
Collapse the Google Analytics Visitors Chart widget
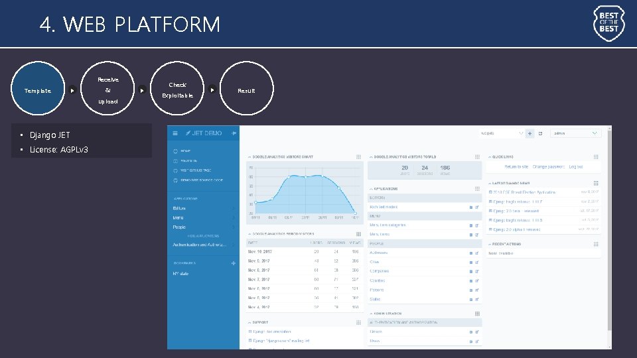point(249,156)
